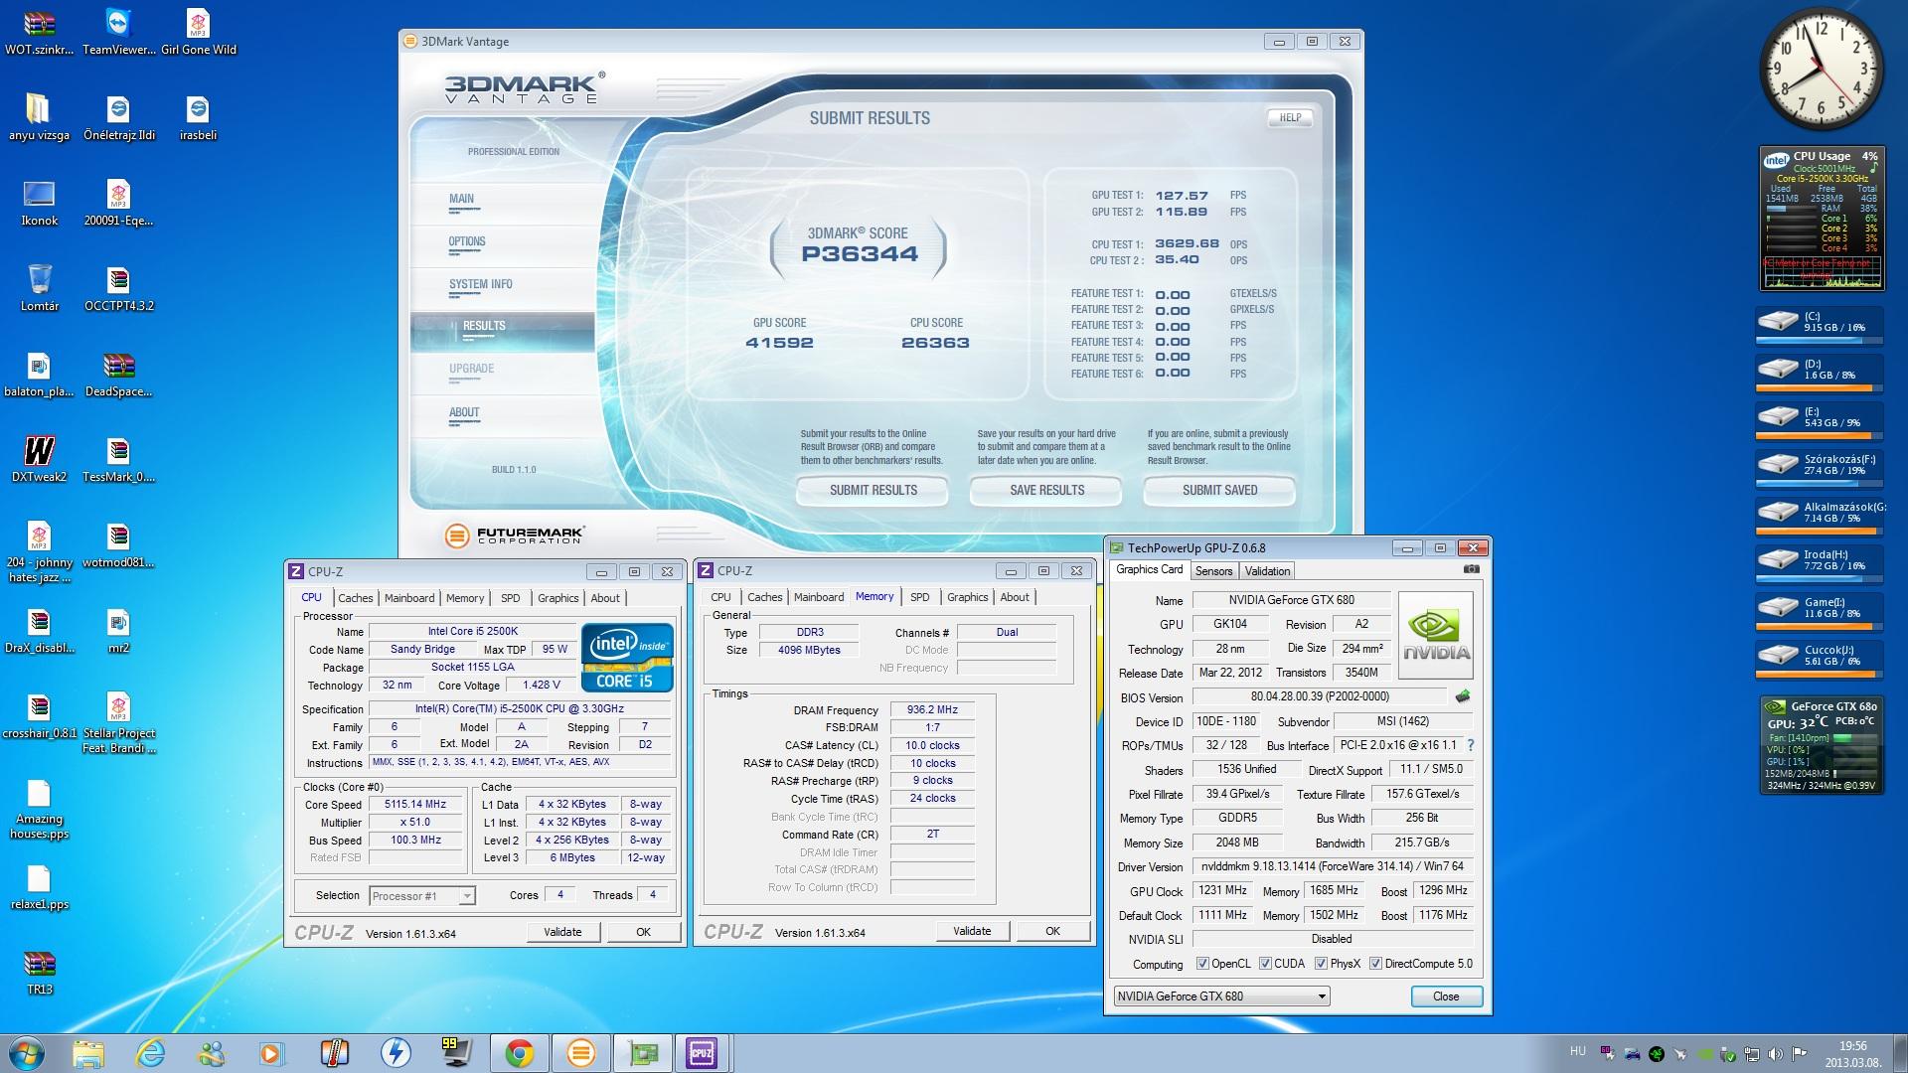Click the BIOS save chip icon
The width and height of the screenshot is (1908, 1073).
[x=1462, y=696]
